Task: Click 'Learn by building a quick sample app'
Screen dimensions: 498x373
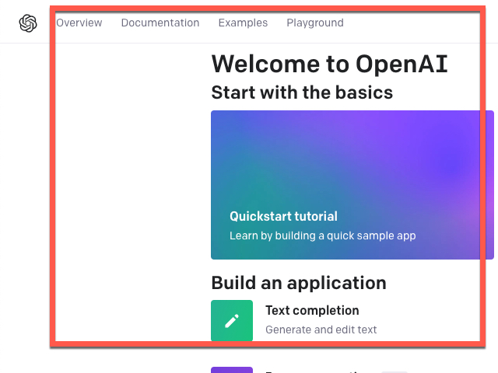Action: (323, 235)
